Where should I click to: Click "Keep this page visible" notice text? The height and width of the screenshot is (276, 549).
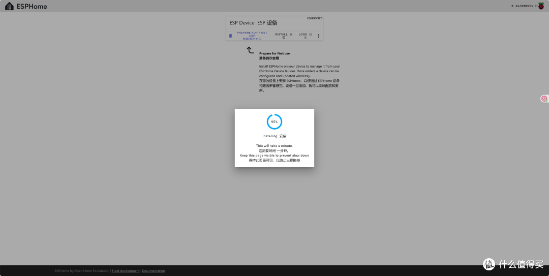pyautogui.click(x=274, y=156)
